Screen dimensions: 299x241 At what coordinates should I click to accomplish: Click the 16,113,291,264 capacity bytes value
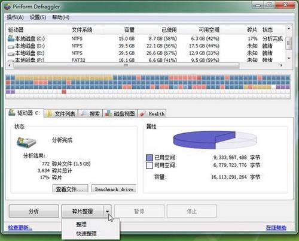(x=229, y=177)
